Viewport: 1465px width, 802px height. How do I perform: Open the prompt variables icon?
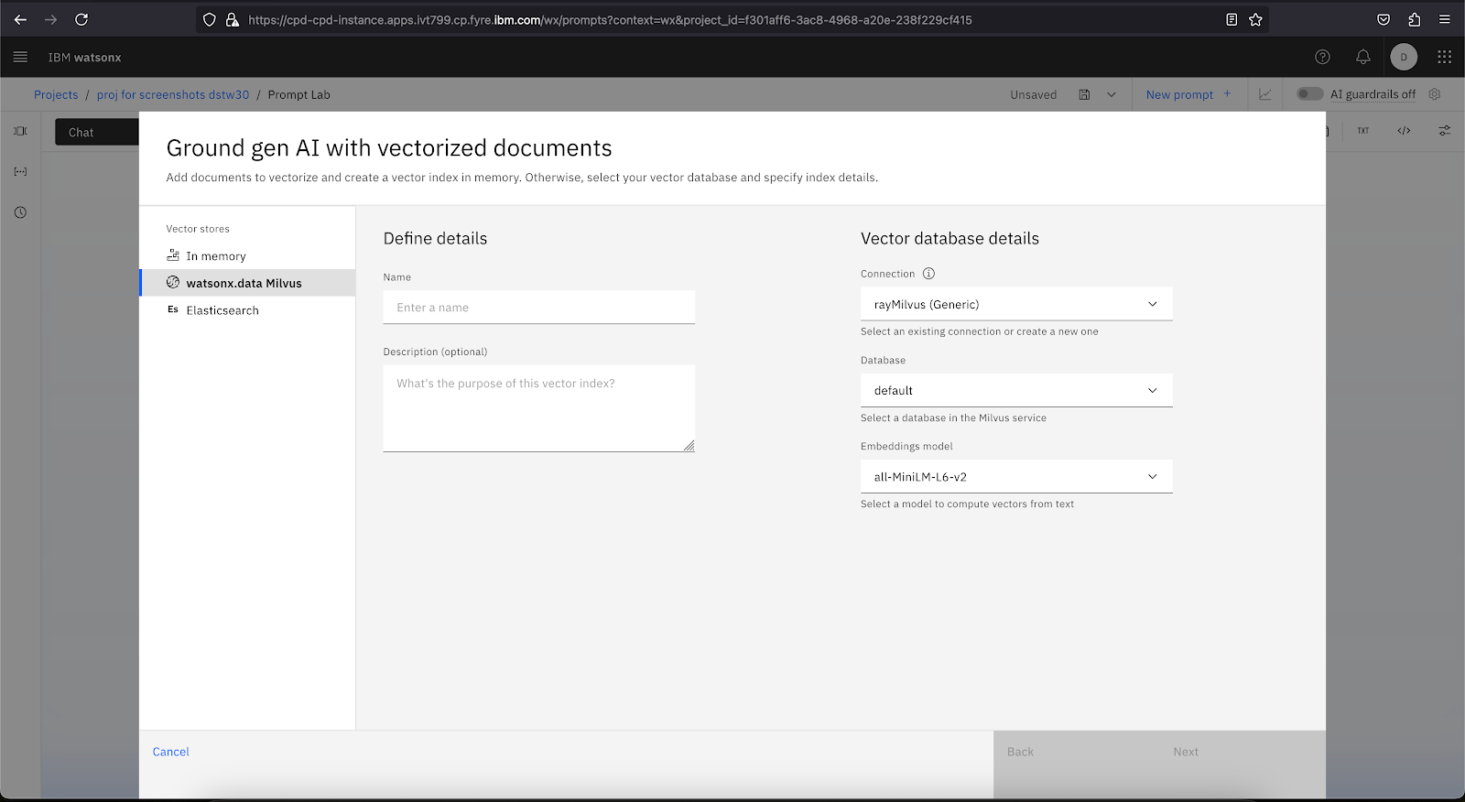coord(20,171)
